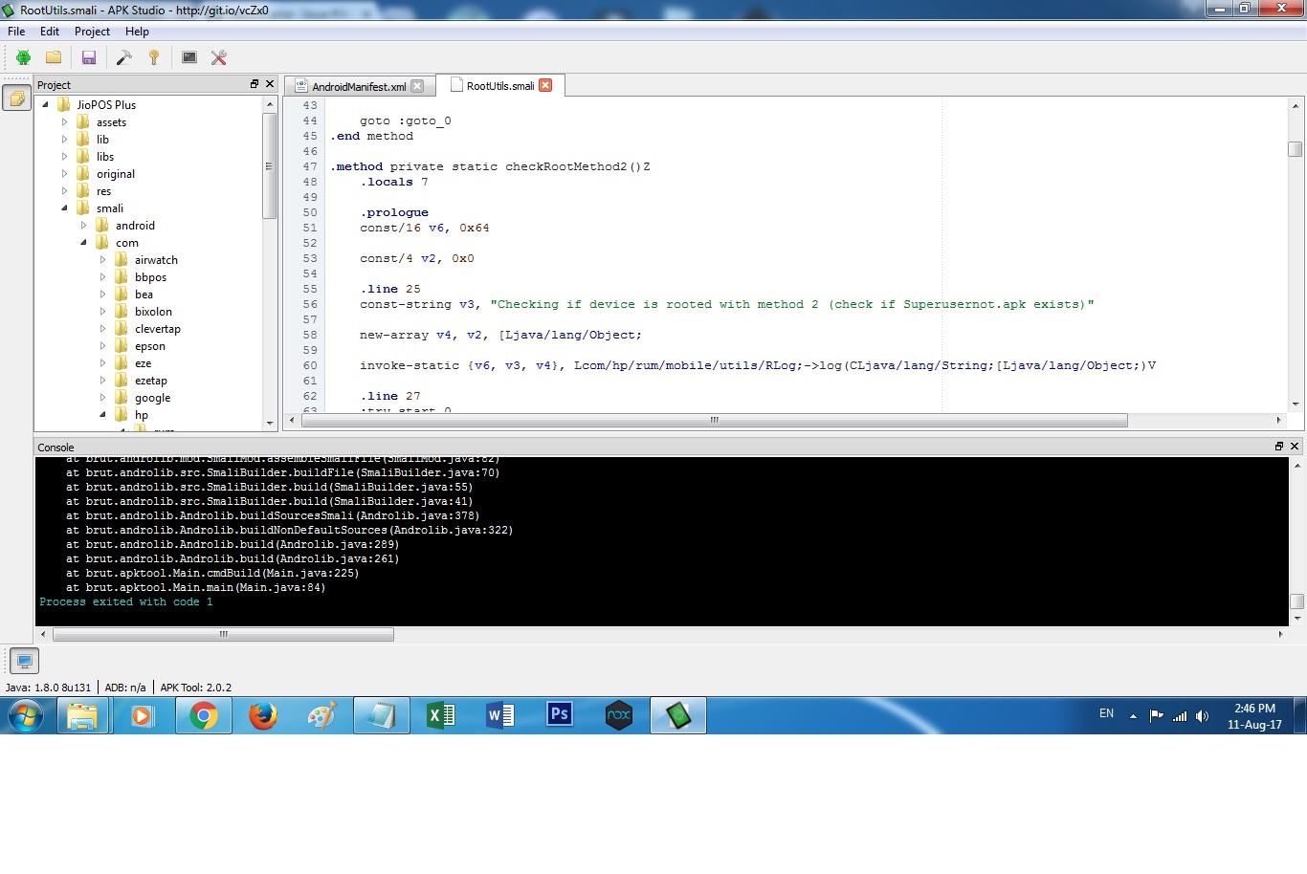Select the google folder

(x=152, y=398)
